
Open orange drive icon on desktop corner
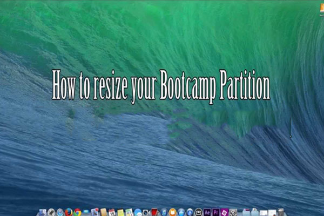pos(322,9)
